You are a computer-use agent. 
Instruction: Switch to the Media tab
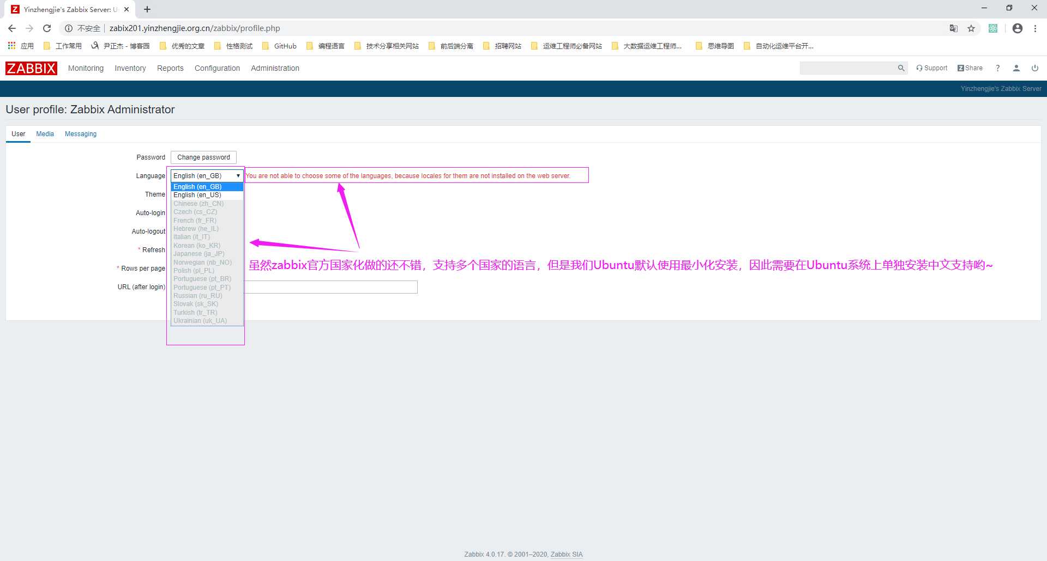[45, 134]
